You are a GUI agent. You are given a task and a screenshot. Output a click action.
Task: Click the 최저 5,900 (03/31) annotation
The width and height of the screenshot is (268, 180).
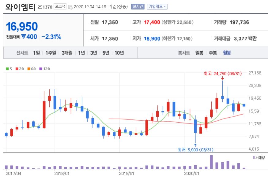195,150
